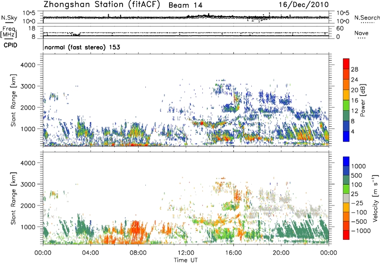
Task: Click the 2000 tick in velocity panel
Action: click(28, 206)
